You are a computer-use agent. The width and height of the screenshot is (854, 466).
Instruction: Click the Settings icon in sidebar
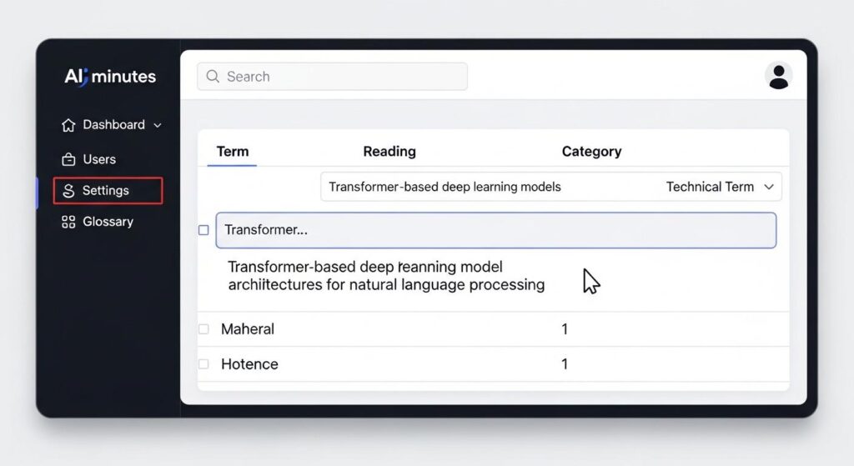coord(68,191)
